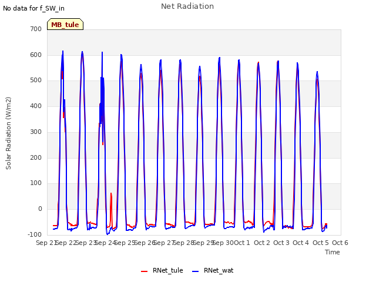Toggle the RNet_wat legend entry

coord(213,270)
